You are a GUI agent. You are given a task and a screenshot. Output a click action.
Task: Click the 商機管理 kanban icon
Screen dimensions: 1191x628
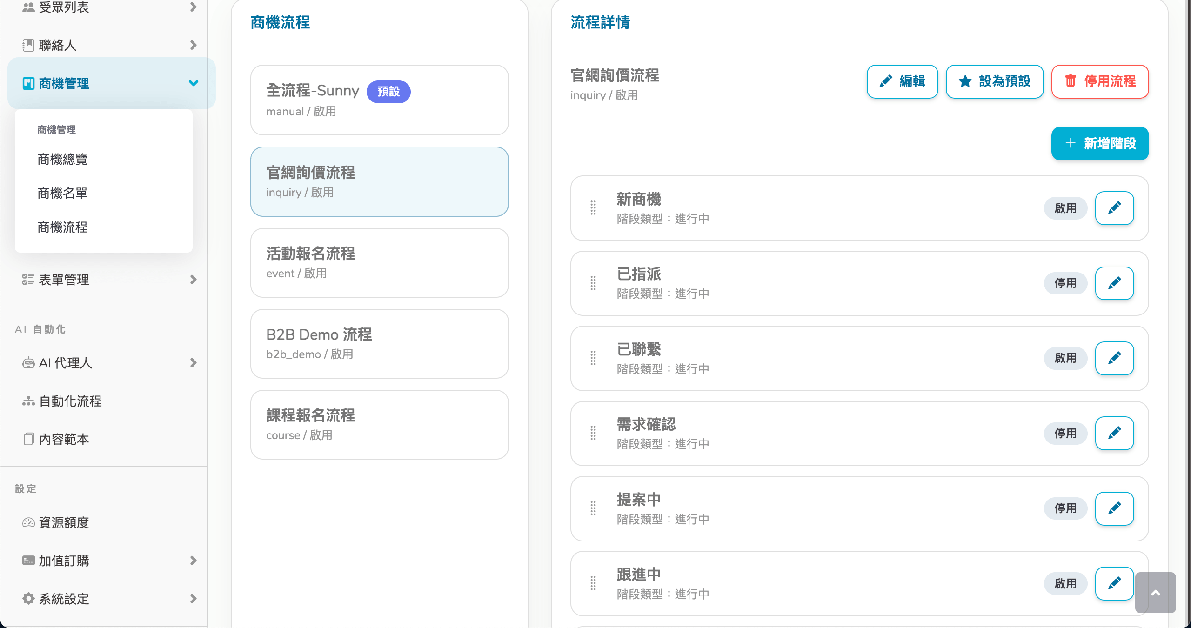28,83
